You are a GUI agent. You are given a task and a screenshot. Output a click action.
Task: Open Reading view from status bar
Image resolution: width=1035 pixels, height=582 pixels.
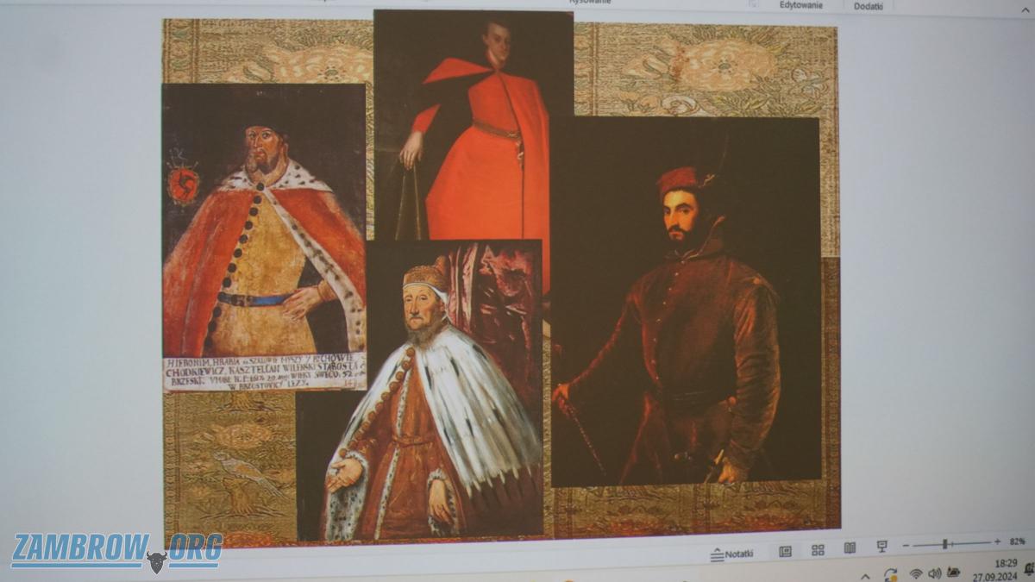click(x=850, y=548)
